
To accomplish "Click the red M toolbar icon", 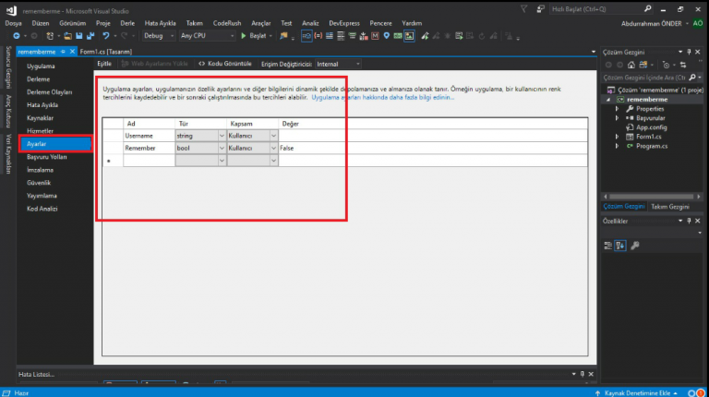I will click(x=375, y=36).
